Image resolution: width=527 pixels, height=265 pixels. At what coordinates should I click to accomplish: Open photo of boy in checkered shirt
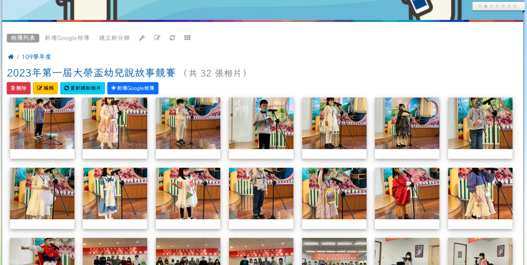[42, 123]
